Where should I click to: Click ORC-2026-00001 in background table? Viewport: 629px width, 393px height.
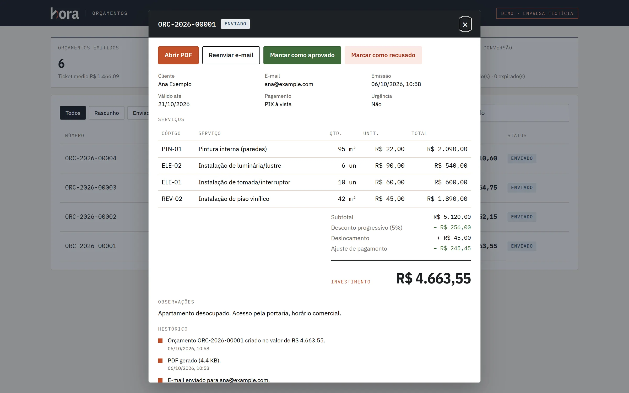pyautogui.click(x=91, y=246)
